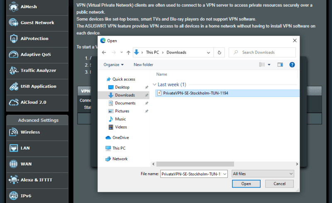Select Pictures in navigation pane
Screen dimensions: 332x203
coord(122,111)
